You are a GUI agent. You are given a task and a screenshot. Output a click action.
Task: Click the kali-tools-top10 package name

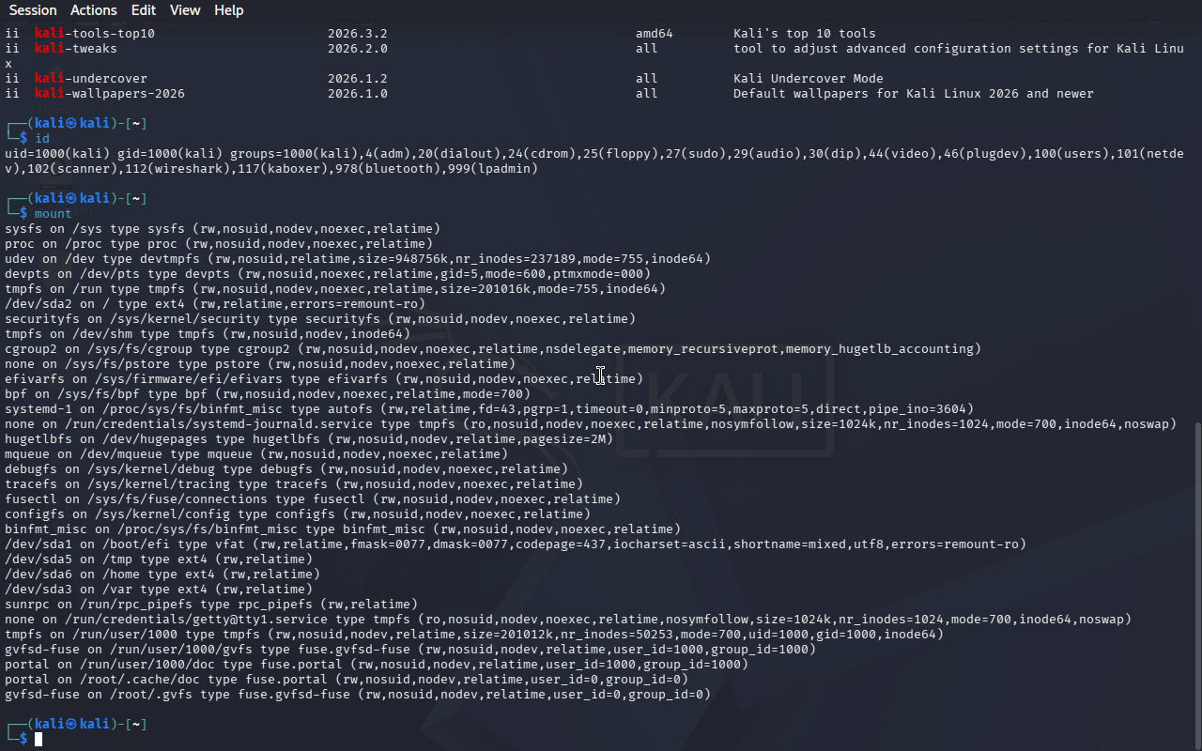coord(95,34)
